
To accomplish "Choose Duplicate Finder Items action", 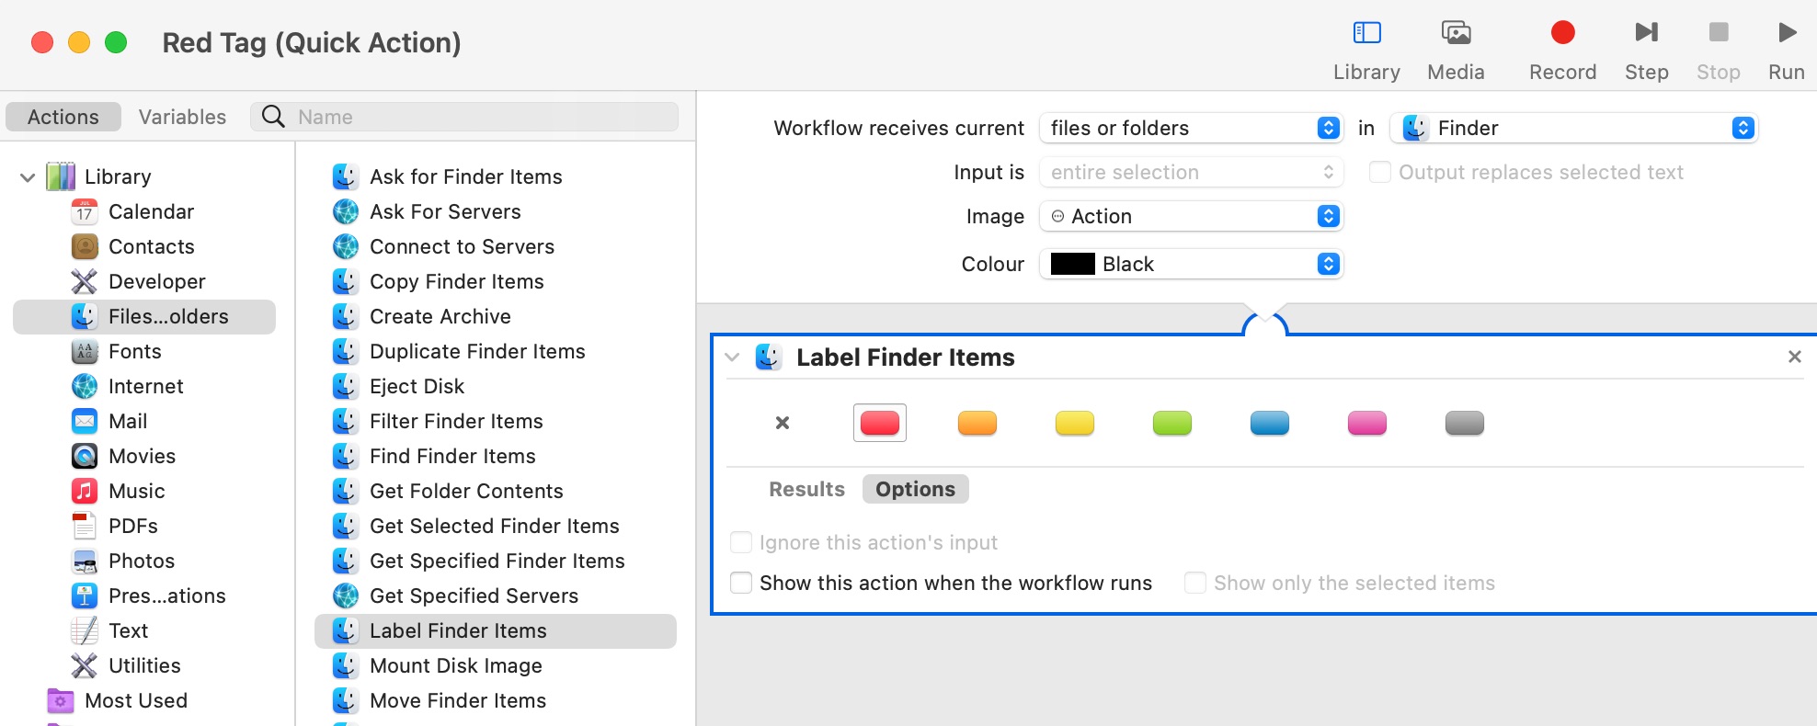I will (x=477, y=351).
